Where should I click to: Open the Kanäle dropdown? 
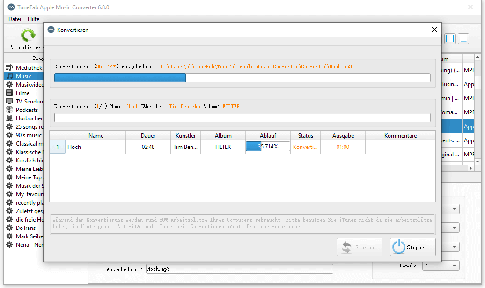[x=441, y=266]
